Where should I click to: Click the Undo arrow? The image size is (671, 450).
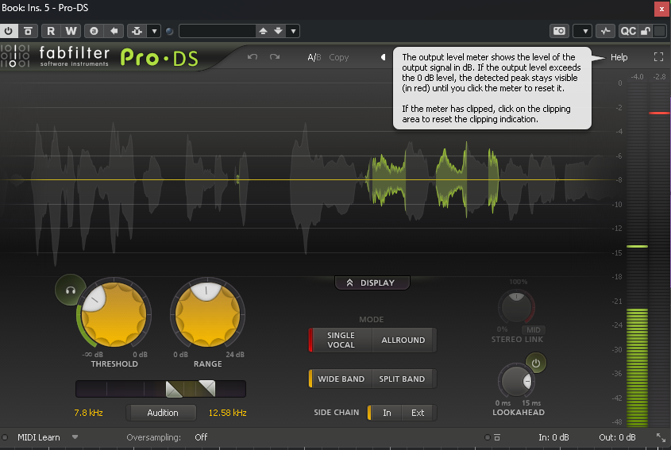tap(253, 57)
